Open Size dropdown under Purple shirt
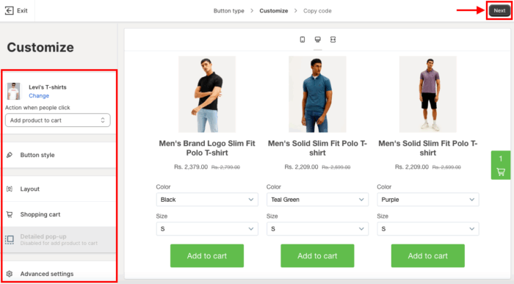 point(428,229)
